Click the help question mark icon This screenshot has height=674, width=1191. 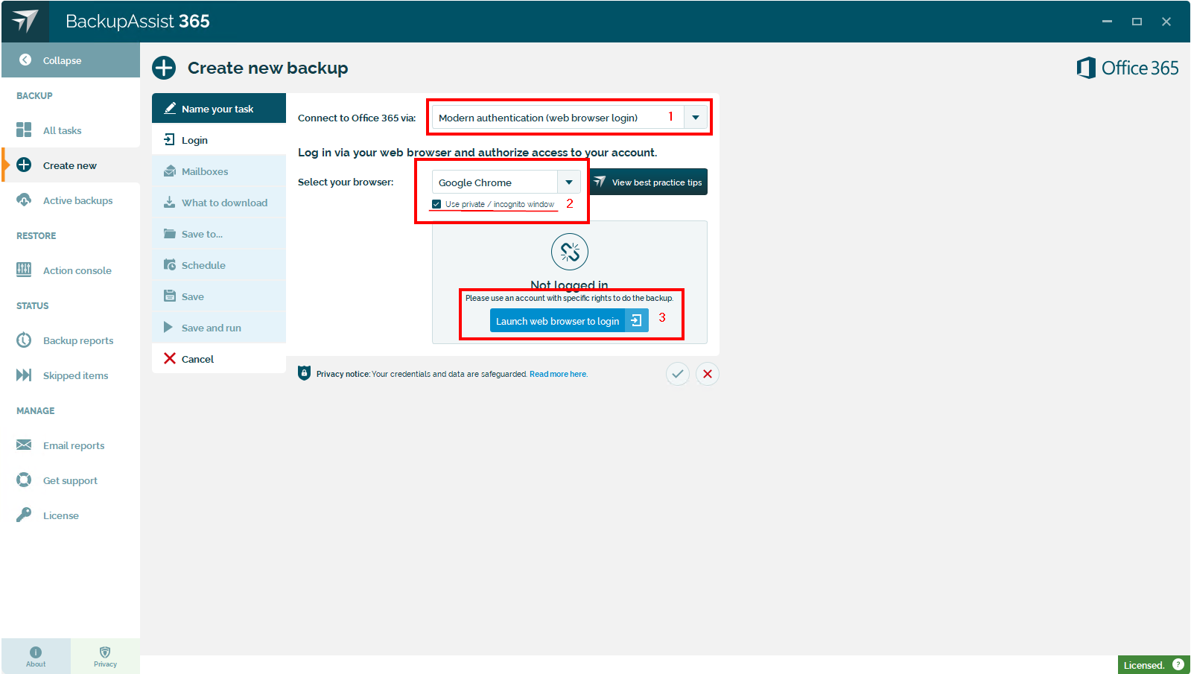point(1178,664)
